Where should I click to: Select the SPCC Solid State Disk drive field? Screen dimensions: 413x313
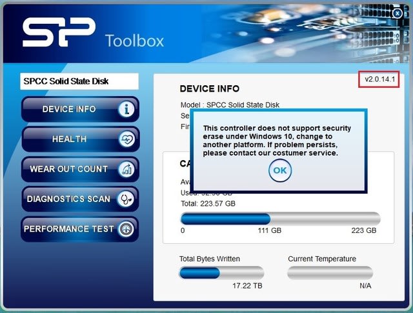tap(79, 81)
